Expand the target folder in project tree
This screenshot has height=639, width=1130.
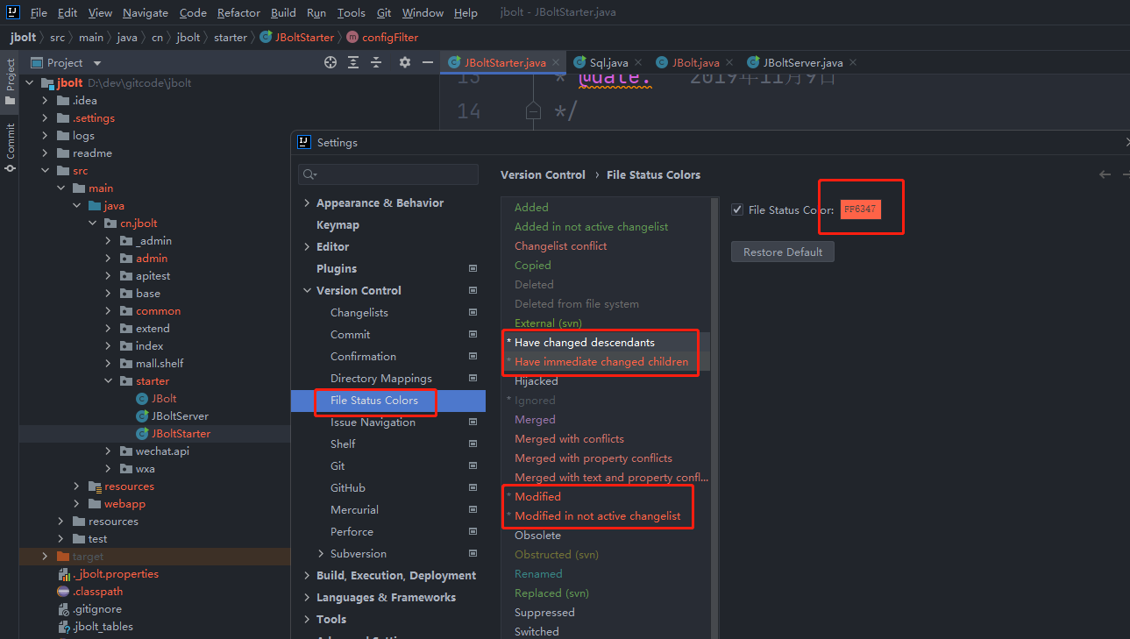[x=45, y=556]
